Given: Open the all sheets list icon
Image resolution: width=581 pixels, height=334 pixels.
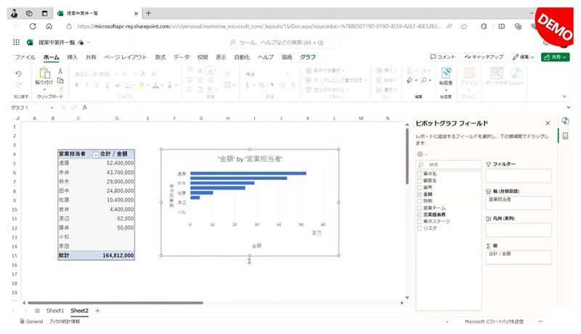Looking at the screenshot, I should tap(37, 311).
